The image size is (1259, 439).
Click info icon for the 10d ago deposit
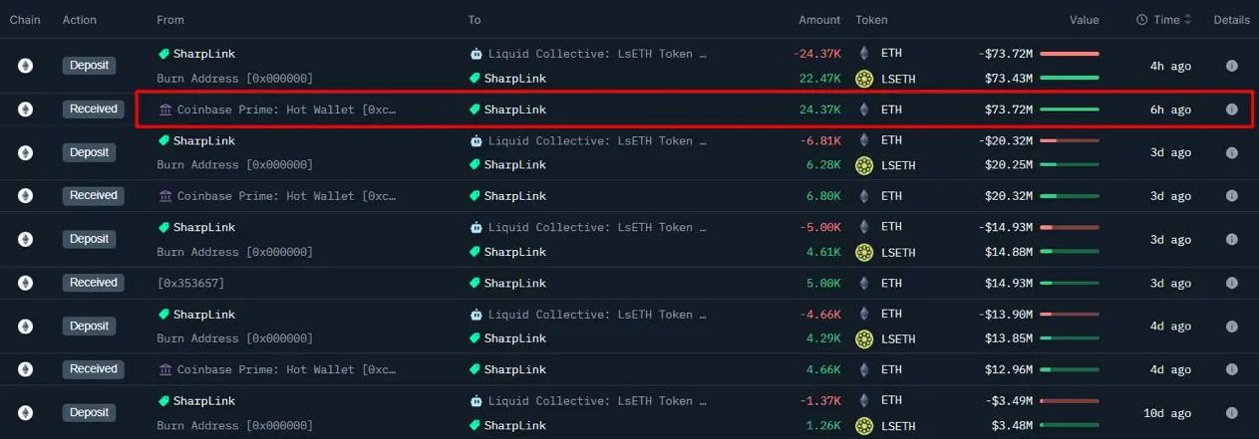pos(1231,413)
